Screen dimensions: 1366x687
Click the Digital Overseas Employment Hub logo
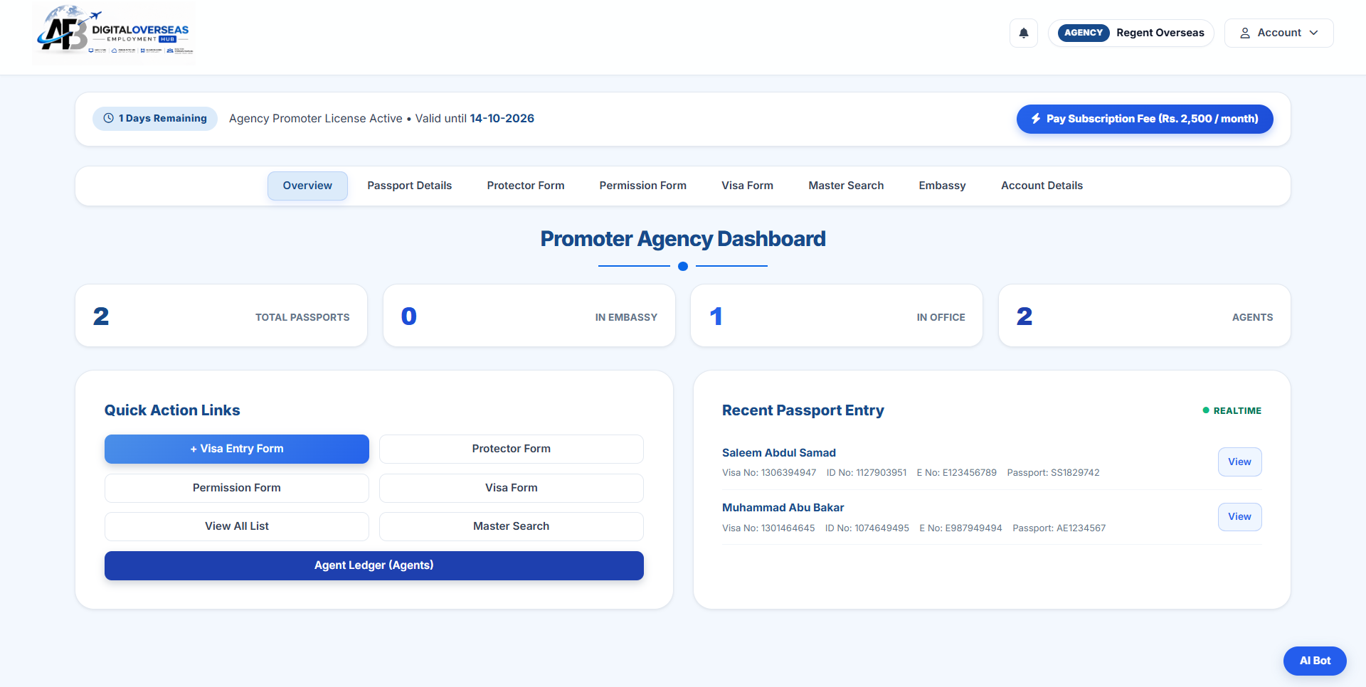114,33
